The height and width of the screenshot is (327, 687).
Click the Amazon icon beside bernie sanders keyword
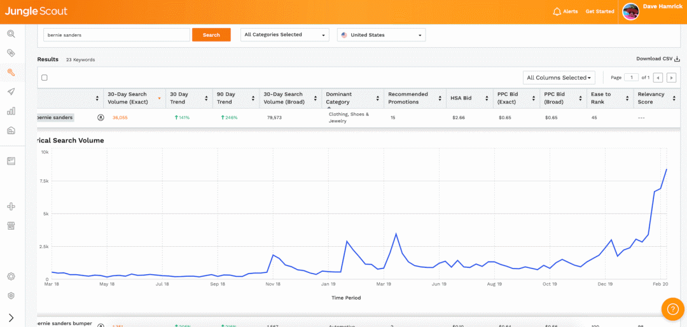[101, 118]
